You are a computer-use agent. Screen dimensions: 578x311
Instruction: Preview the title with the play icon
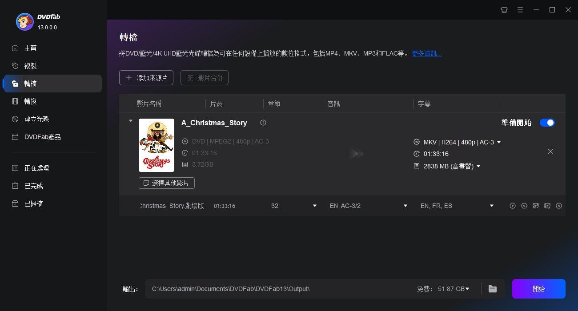point(513,206)
